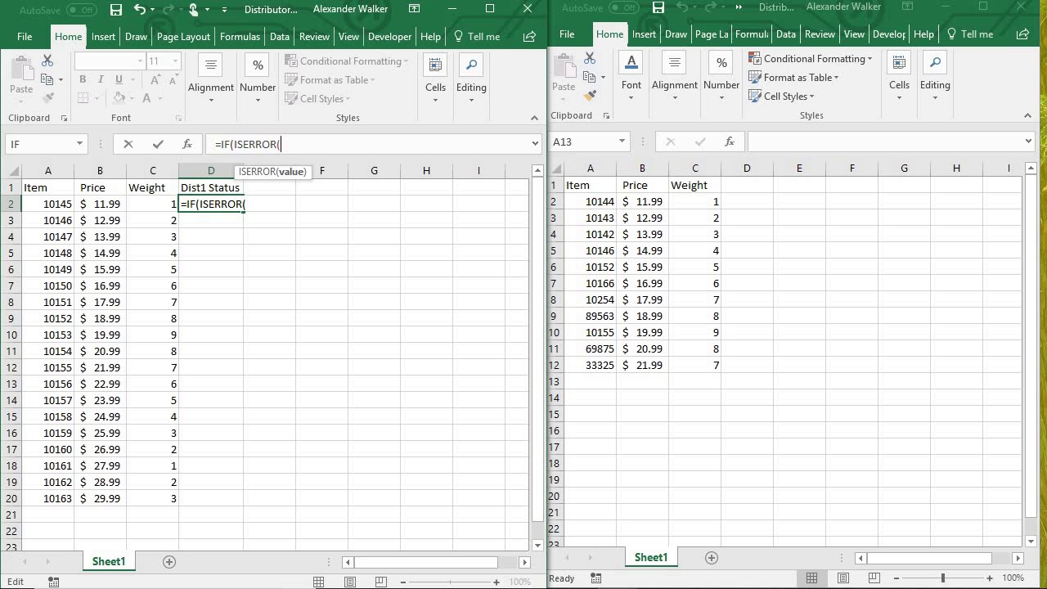Open the Insert tab in left window
The image size is (1047, 589).
(x=103, y=36)
